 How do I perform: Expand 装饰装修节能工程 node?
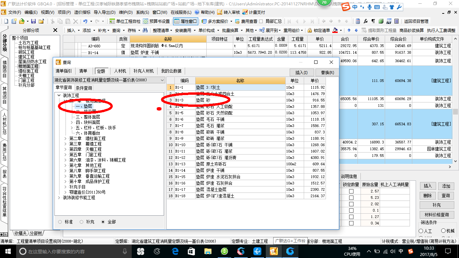tap(59, 198)
